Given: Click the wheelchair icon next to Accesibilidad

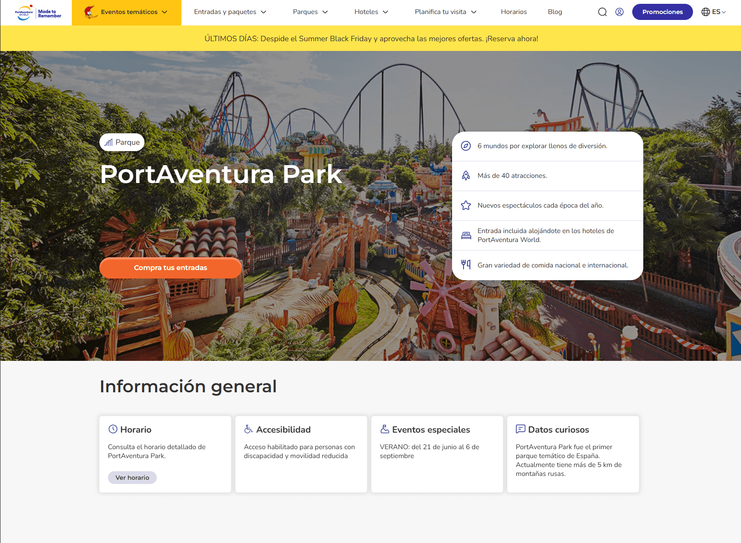Looking at the screenshot, I should point(249,429).
